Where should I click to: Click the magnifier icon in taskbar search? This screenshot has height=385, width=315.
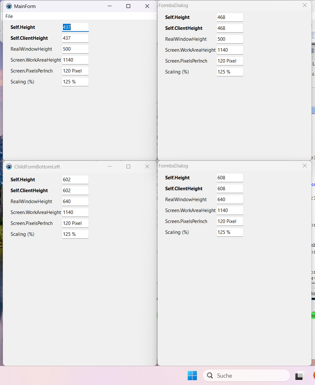pyautogui.click(x=210, y=375)
